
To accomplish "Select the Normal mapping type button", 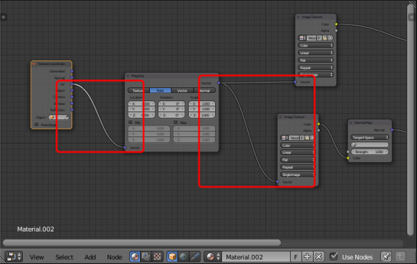I will [205, 91].
